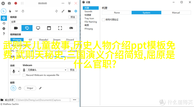Click the pause recording button
The height and width of the screenshot is (107, 194).
pos(22,3)
